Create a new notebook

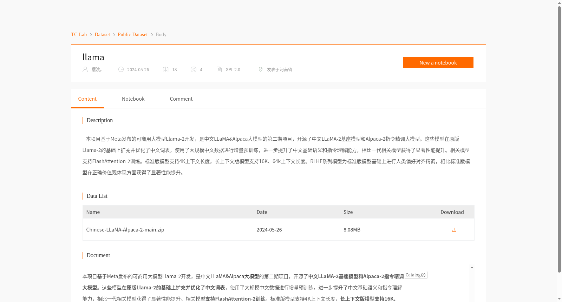click(438, 62)
